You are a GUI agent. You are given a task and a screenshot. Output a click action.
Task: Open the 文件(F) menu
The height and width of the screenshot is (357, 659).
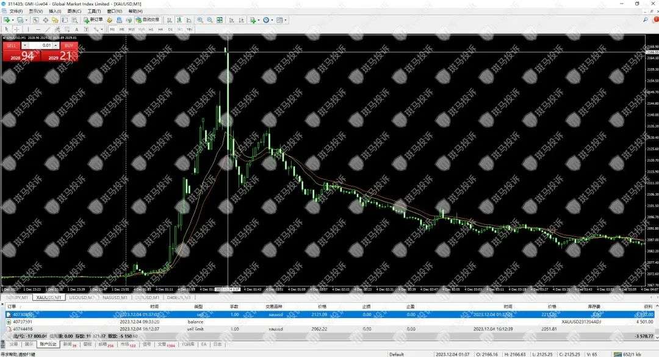pyautogui.click(x=16, y=12)
